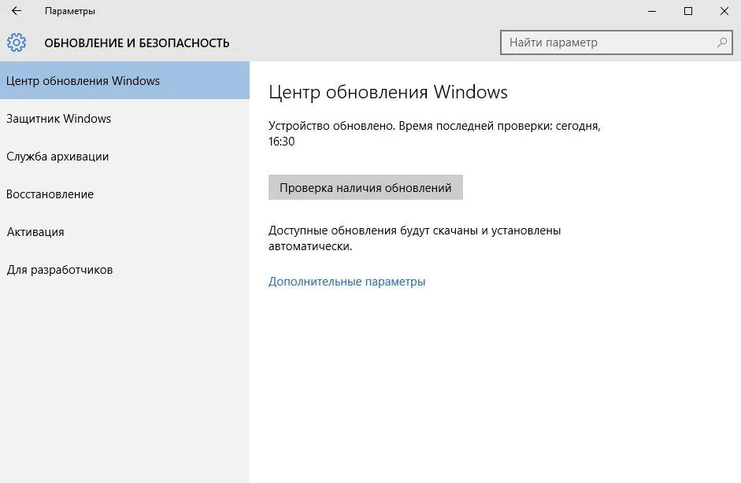Minimize the Параметры window
This screenshot has height=483, width=741.
pos(652,11)
